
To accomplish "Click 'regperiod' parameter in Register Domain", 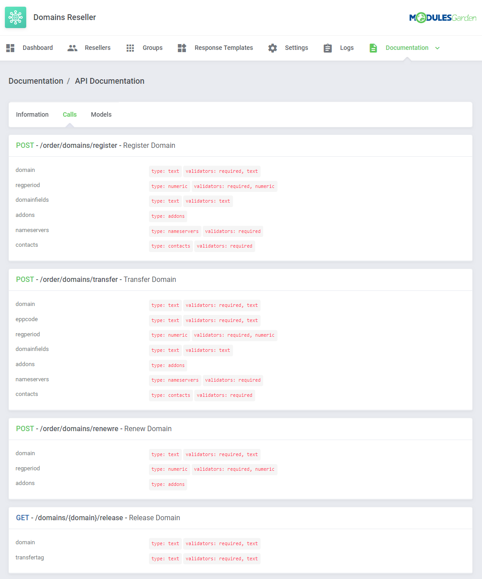I will [28, 185].
